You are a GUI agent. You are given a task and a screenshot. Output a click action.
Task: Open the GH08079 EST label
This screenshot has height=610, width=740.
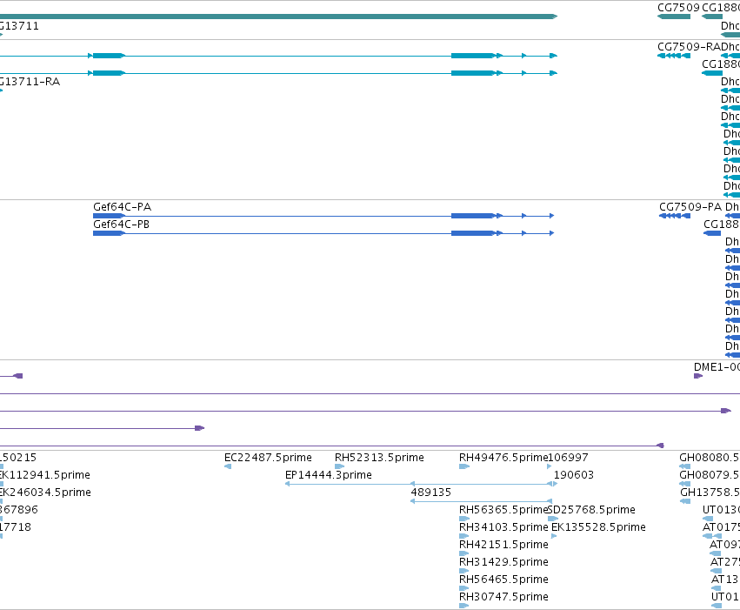710,475
